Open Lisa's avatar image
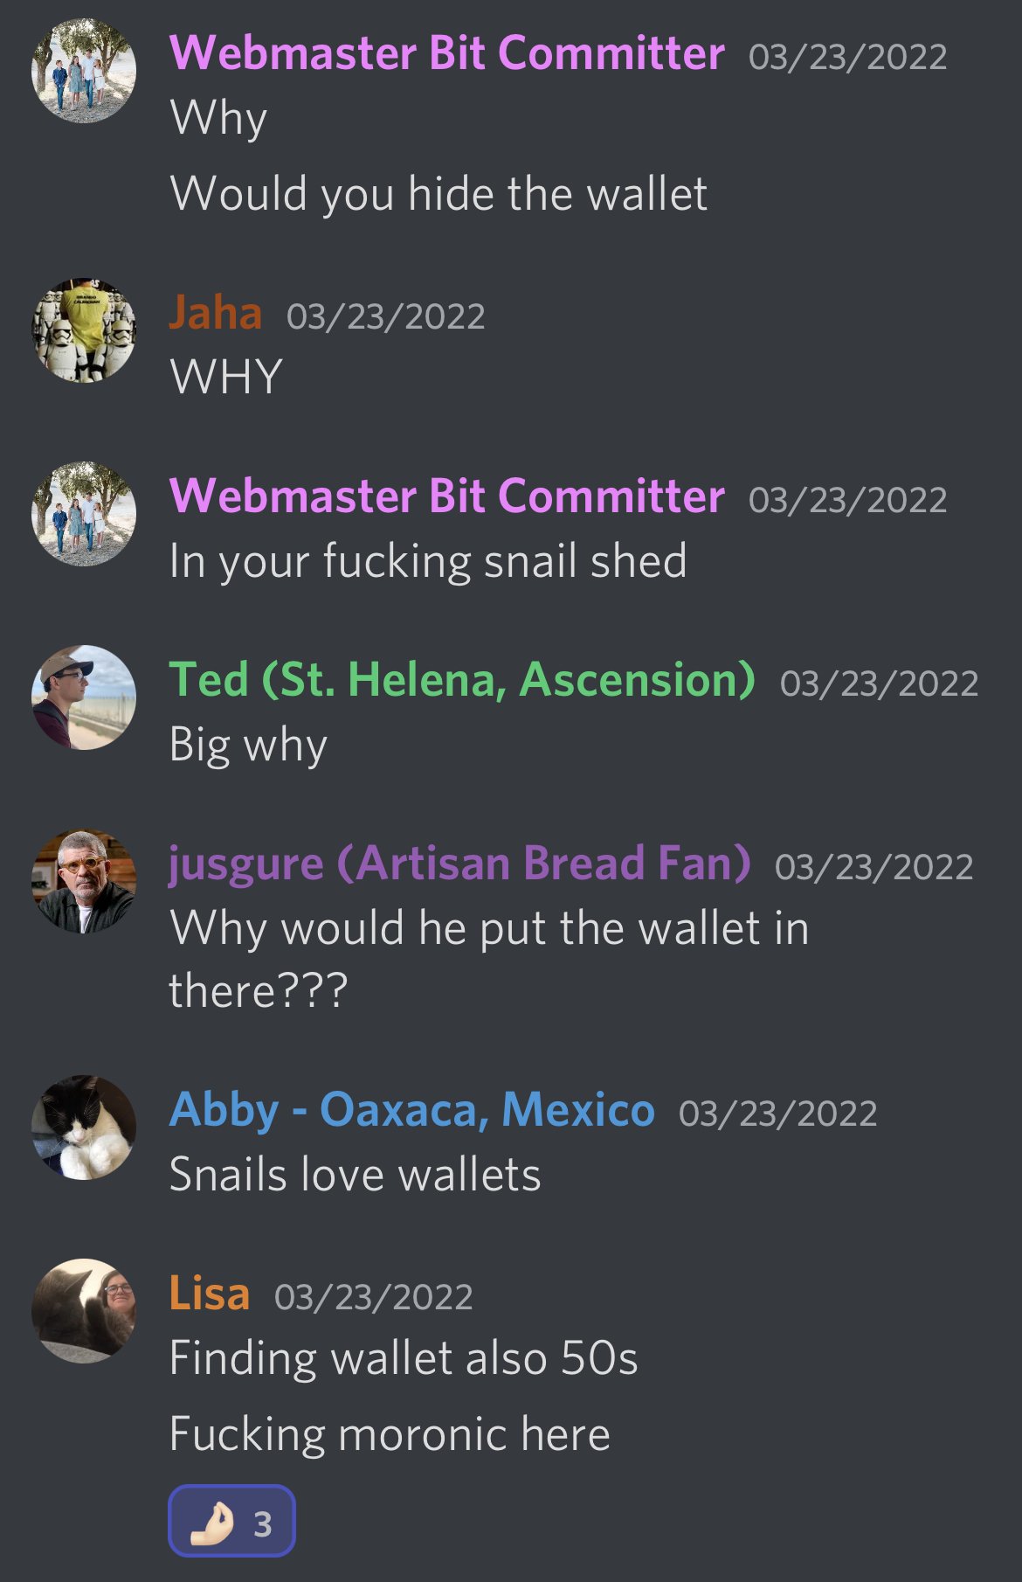 pos(84,1311)
